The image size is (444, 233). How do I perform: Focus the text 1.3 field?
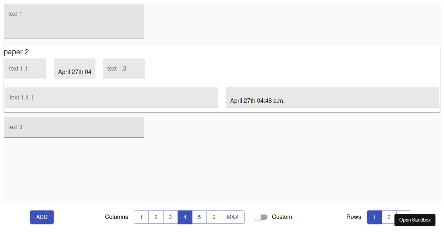[x=124, y=69]
